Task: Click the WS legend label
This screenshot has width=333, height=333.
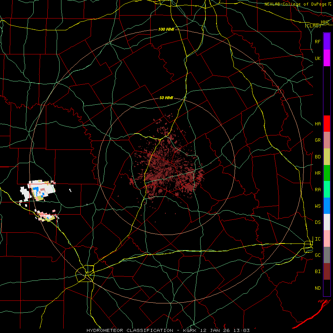Action: pyautogui.click(x=318, y=206)
